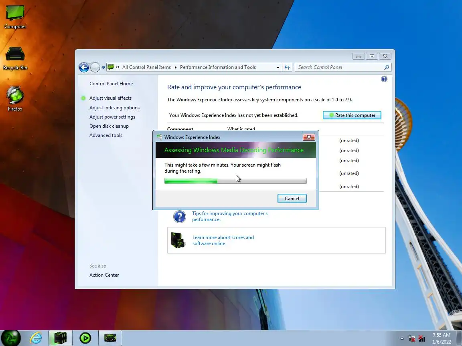This screenshot has width=462, height=346.
Task: Select the Control Panel taskbar button
Action: [x=110, y=338]
